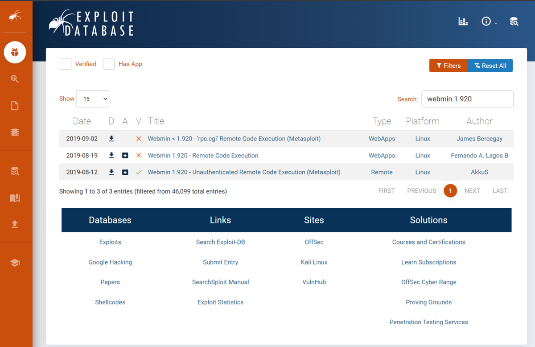Sort by the Type column header
Image resolution: width=535 pixels, height=347 pixels.
coord(382,121)
